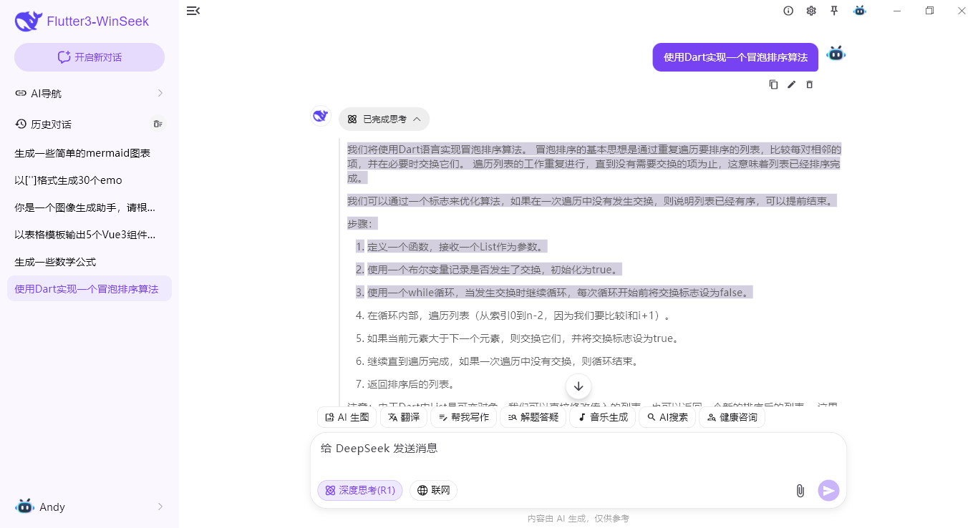Toggle 深度思考(R1) deep thinking mode
The image size is (978, 528).
359,490
